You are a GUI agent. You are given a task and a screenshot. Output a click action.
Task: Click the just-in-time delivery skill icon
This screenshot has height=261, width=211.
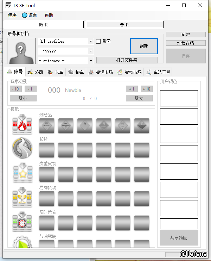(22, 220)
